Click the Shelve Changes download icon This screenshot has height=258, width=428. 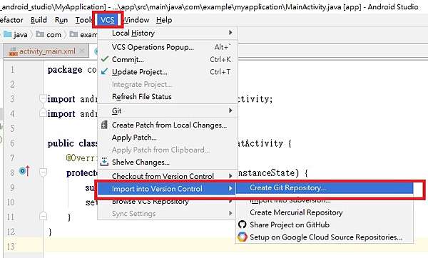coord(104,162)
